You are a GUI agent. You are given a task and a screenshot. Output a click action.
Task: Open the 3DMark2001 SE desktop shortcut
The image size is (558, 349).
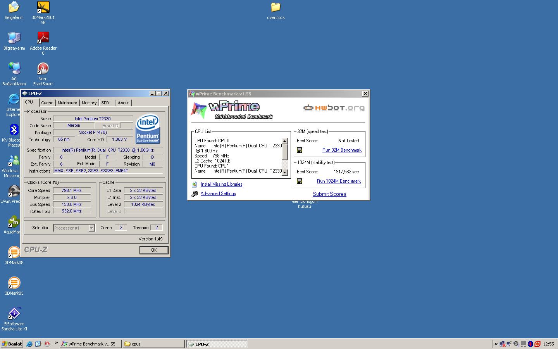pos(43,13)
